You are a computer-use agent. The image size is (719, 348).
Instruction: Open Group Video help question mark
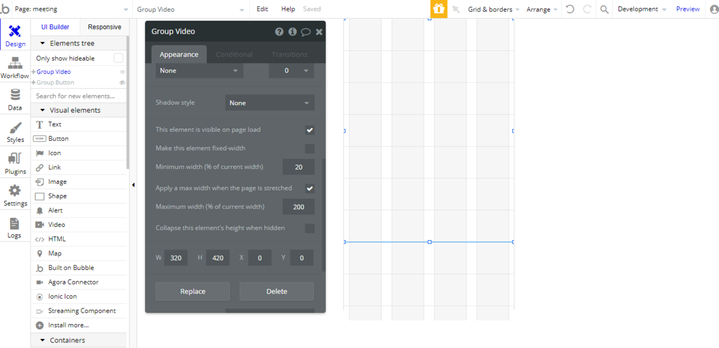click(x=279, y=32)
